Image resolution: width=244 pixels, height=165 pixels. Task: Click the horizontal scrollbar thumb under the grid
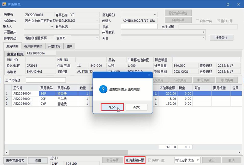coord(68,152)
